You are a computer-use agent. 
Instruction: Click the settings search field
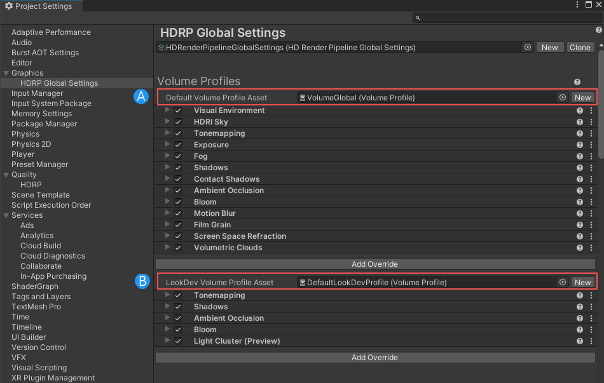(509, 18)
